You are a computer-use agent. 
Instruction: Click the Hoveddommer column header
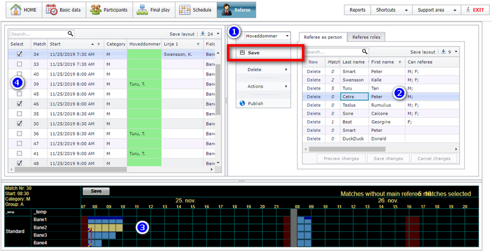(145, 44)
